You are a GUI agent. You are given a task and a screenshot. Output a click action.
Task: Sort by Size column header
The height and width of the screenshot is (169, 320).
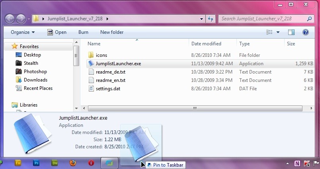pyautogui.click(x=291, y=44)
